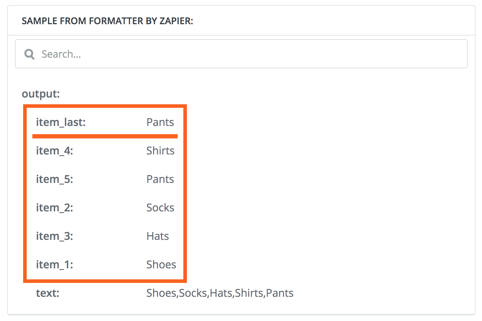Click the Shoes value of item_1
The height and width of the screenshot is (321, 482).
161,265
